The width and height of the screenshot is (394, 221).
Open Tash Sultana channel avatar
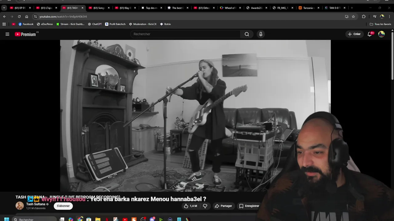[x=20, y=206]
